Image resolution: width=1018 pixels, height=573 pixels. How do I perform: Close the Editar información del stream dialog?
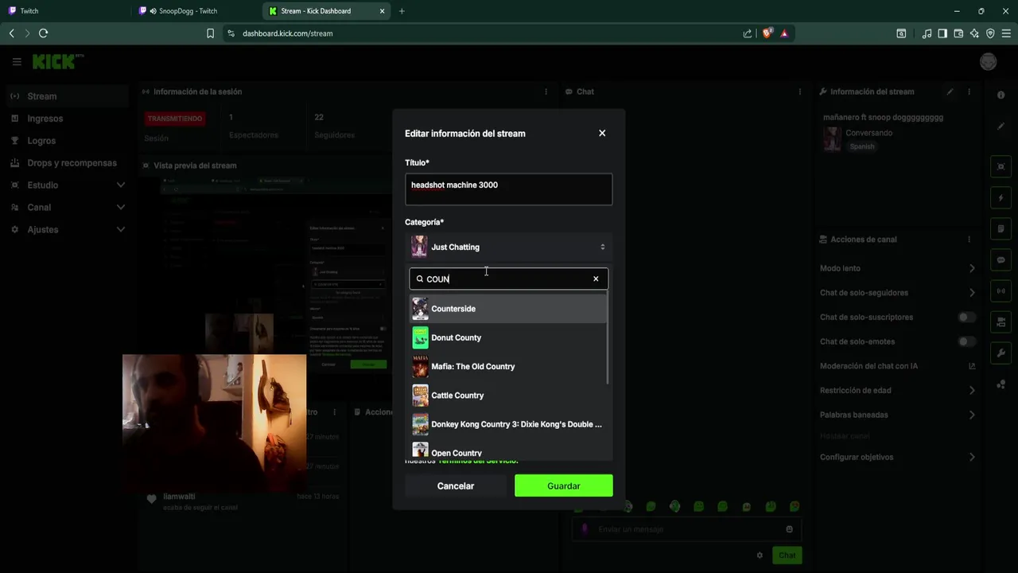tap(602, 133)
